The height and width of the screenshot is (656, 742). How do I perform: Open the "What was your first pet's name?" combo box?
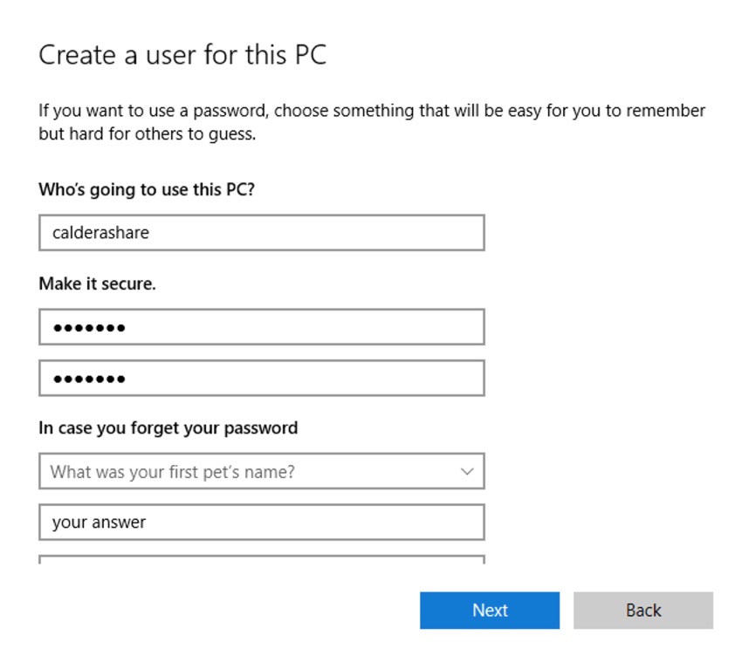(x=253, y=472)
